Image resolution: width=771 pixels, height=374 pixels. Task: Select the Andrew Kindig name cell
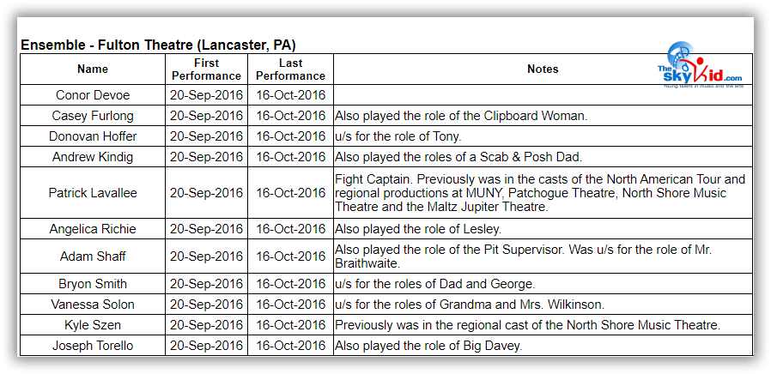point(93,157)
